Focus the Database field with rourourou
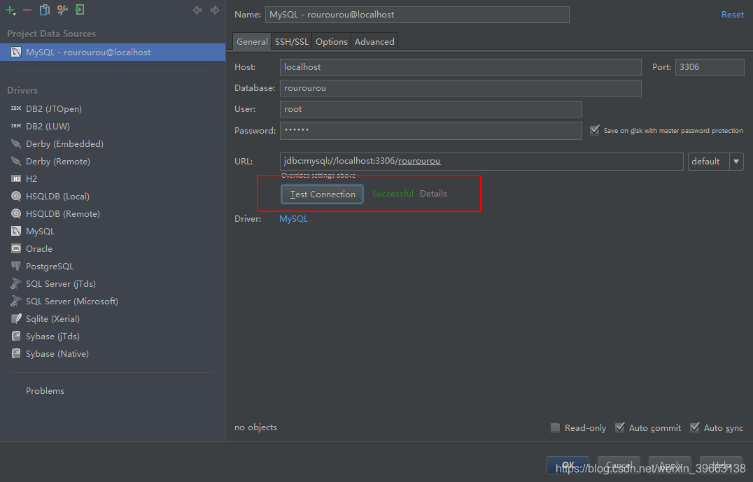The image size is (753, 482). 460,88
